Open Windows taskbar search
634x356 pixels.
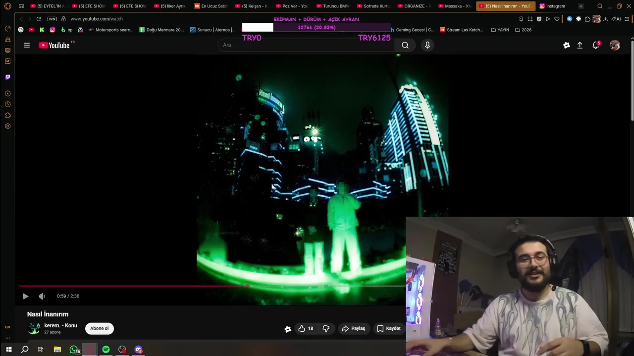pyautogui.click(x=25, y=350)
